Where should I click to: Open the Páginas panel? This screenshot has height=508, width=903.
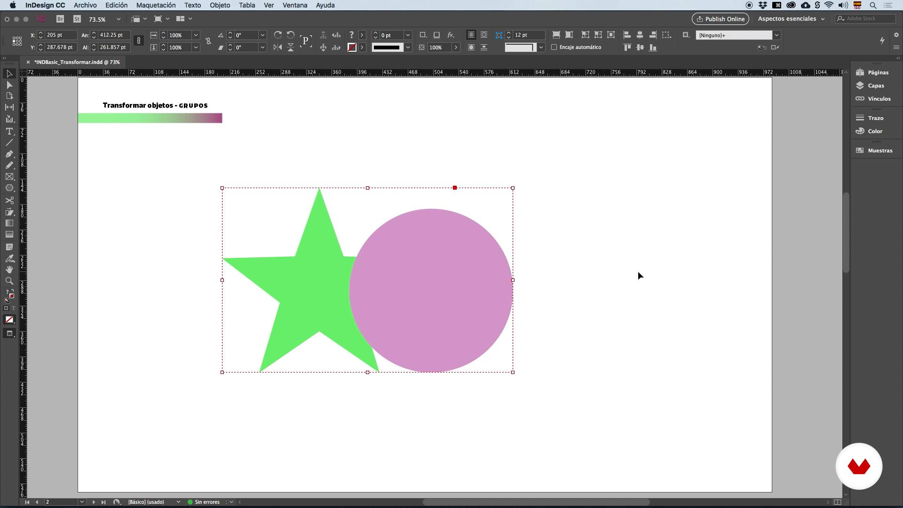tap(873, 72)
